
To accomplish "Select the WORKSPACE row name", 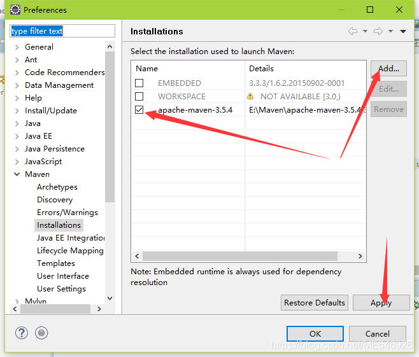I will coord(181,97).
